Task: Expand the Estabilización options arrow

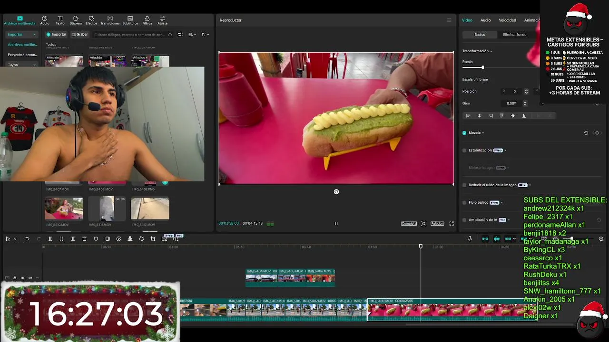Action: 505,151
